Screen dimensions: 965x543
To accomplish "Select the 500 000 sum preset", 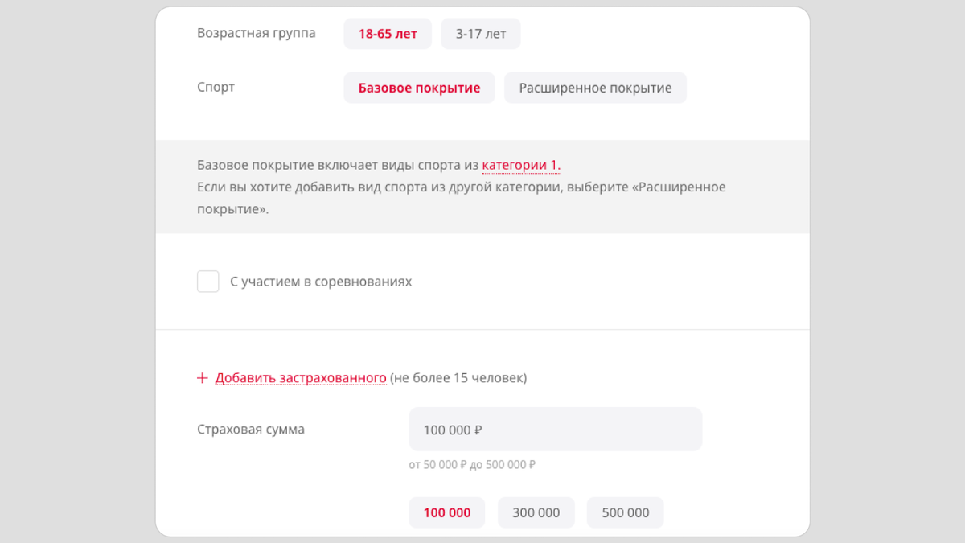I will (625, 512).
